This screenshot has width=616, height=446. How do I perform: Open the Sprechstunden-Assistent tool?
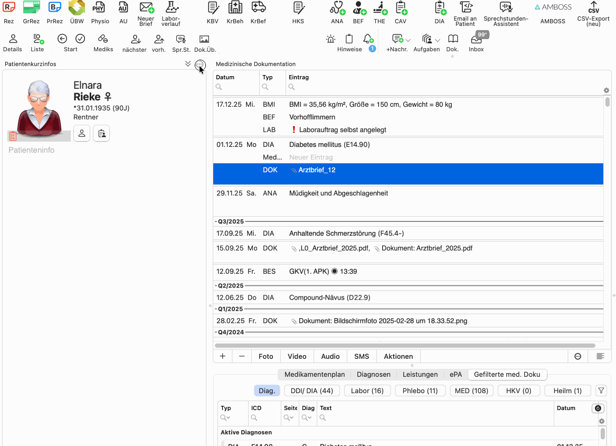tap(506, 8)
